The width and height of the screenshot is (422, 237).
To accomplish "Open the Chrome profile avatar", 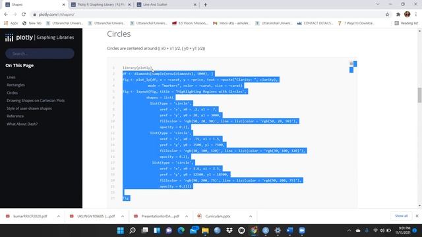I will (407, 14).
